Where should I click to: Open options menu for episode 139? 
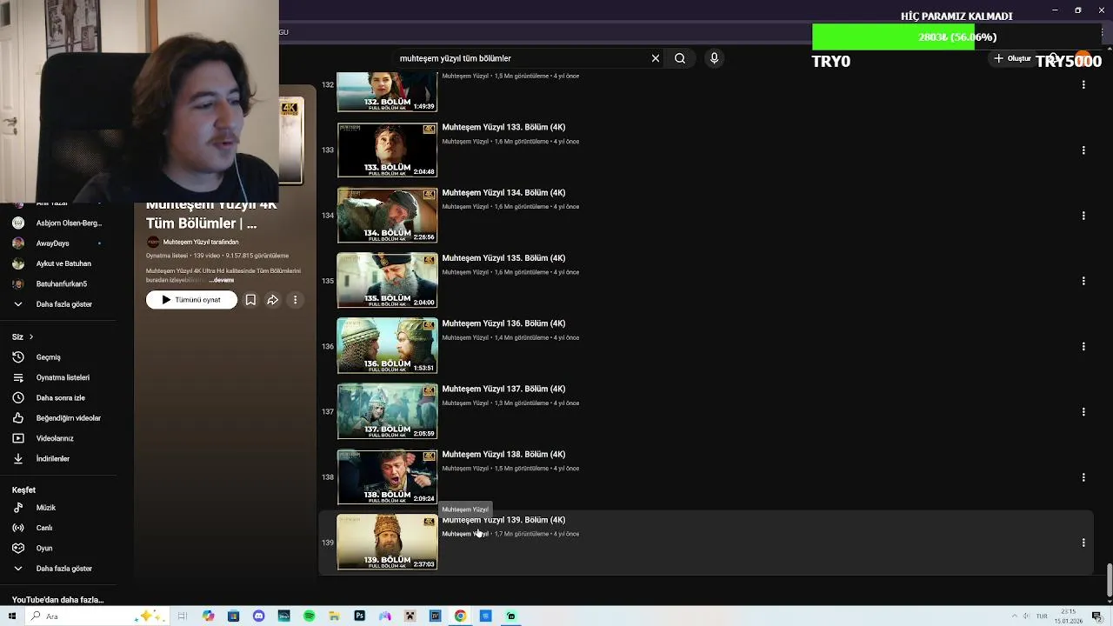click(1083, 543)
